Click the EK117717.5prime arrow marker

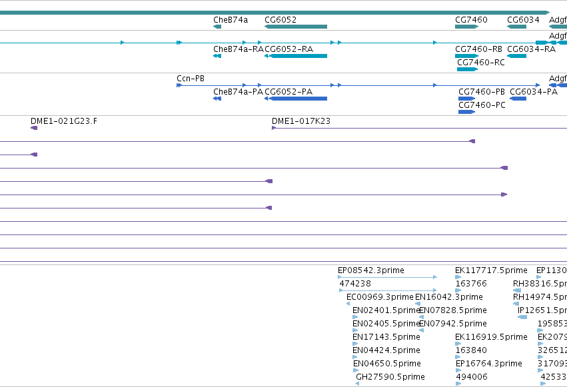pyautogui.click(x=458, y=277)
